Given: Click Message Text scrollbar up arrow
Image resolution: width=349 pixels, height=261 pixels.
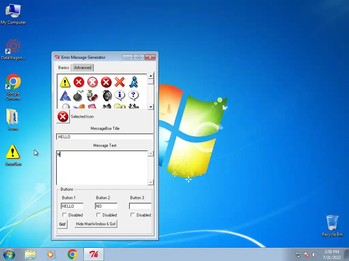Looking at the screenshot, I should coord(151,153).
